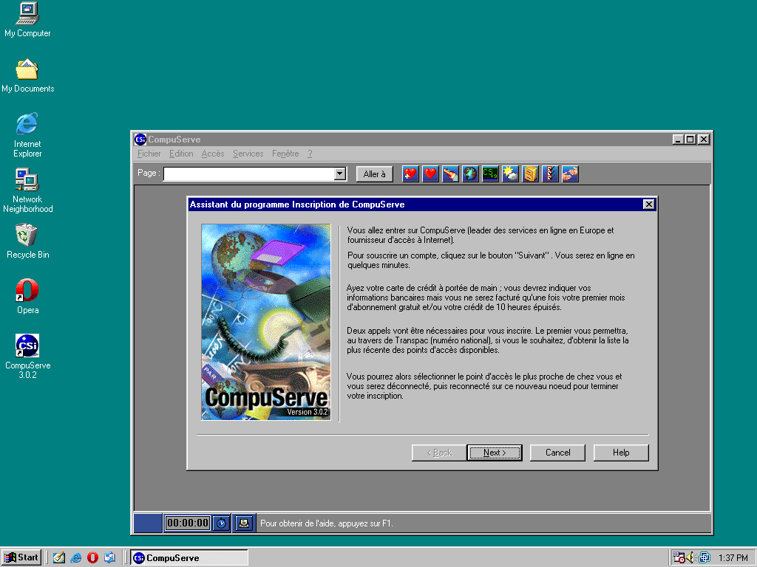This screenshot has height=567, width=757.
Task: Select the Recycle Bin on the desktop
Action: click(x=27, y=241)
